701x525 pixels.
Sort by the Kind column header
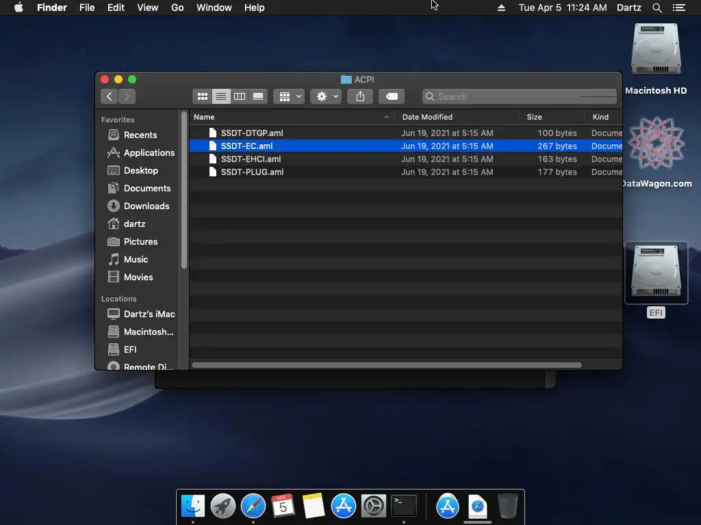tap(604, 117)
